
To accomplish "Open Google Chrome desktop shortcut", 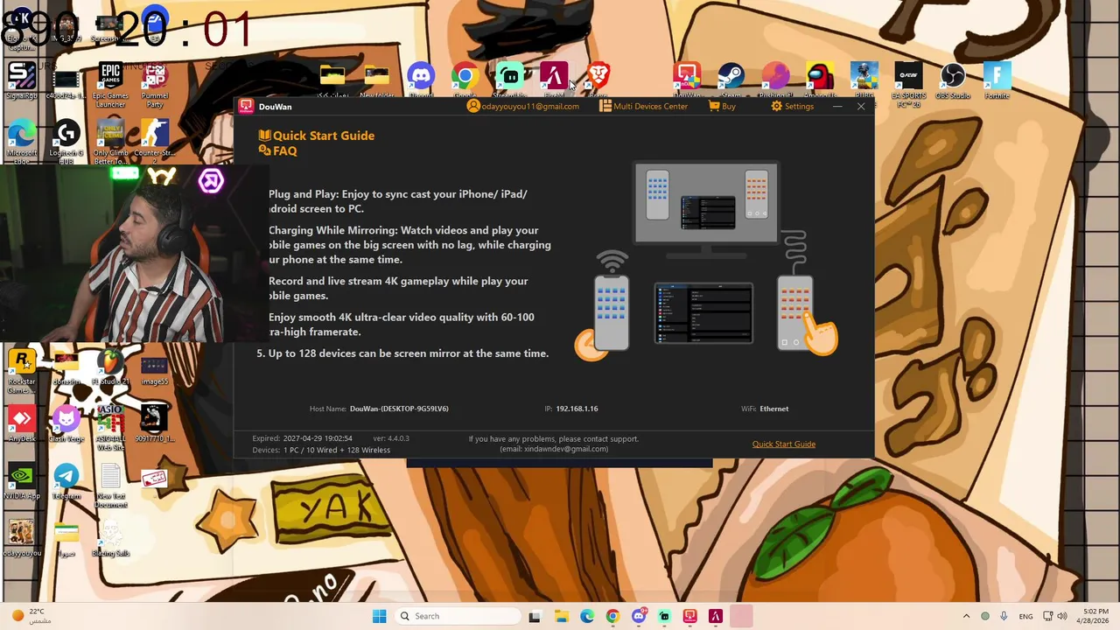I will (x=465, y=80).
